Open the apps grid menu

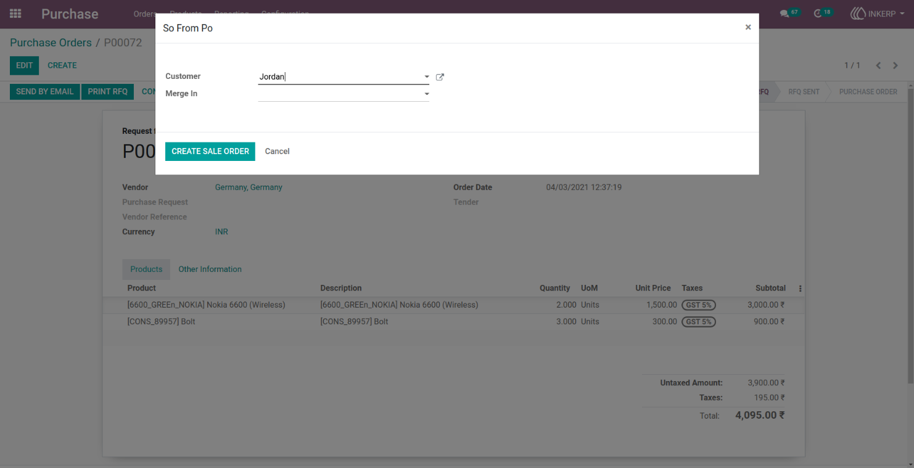(x=15, y=14)
